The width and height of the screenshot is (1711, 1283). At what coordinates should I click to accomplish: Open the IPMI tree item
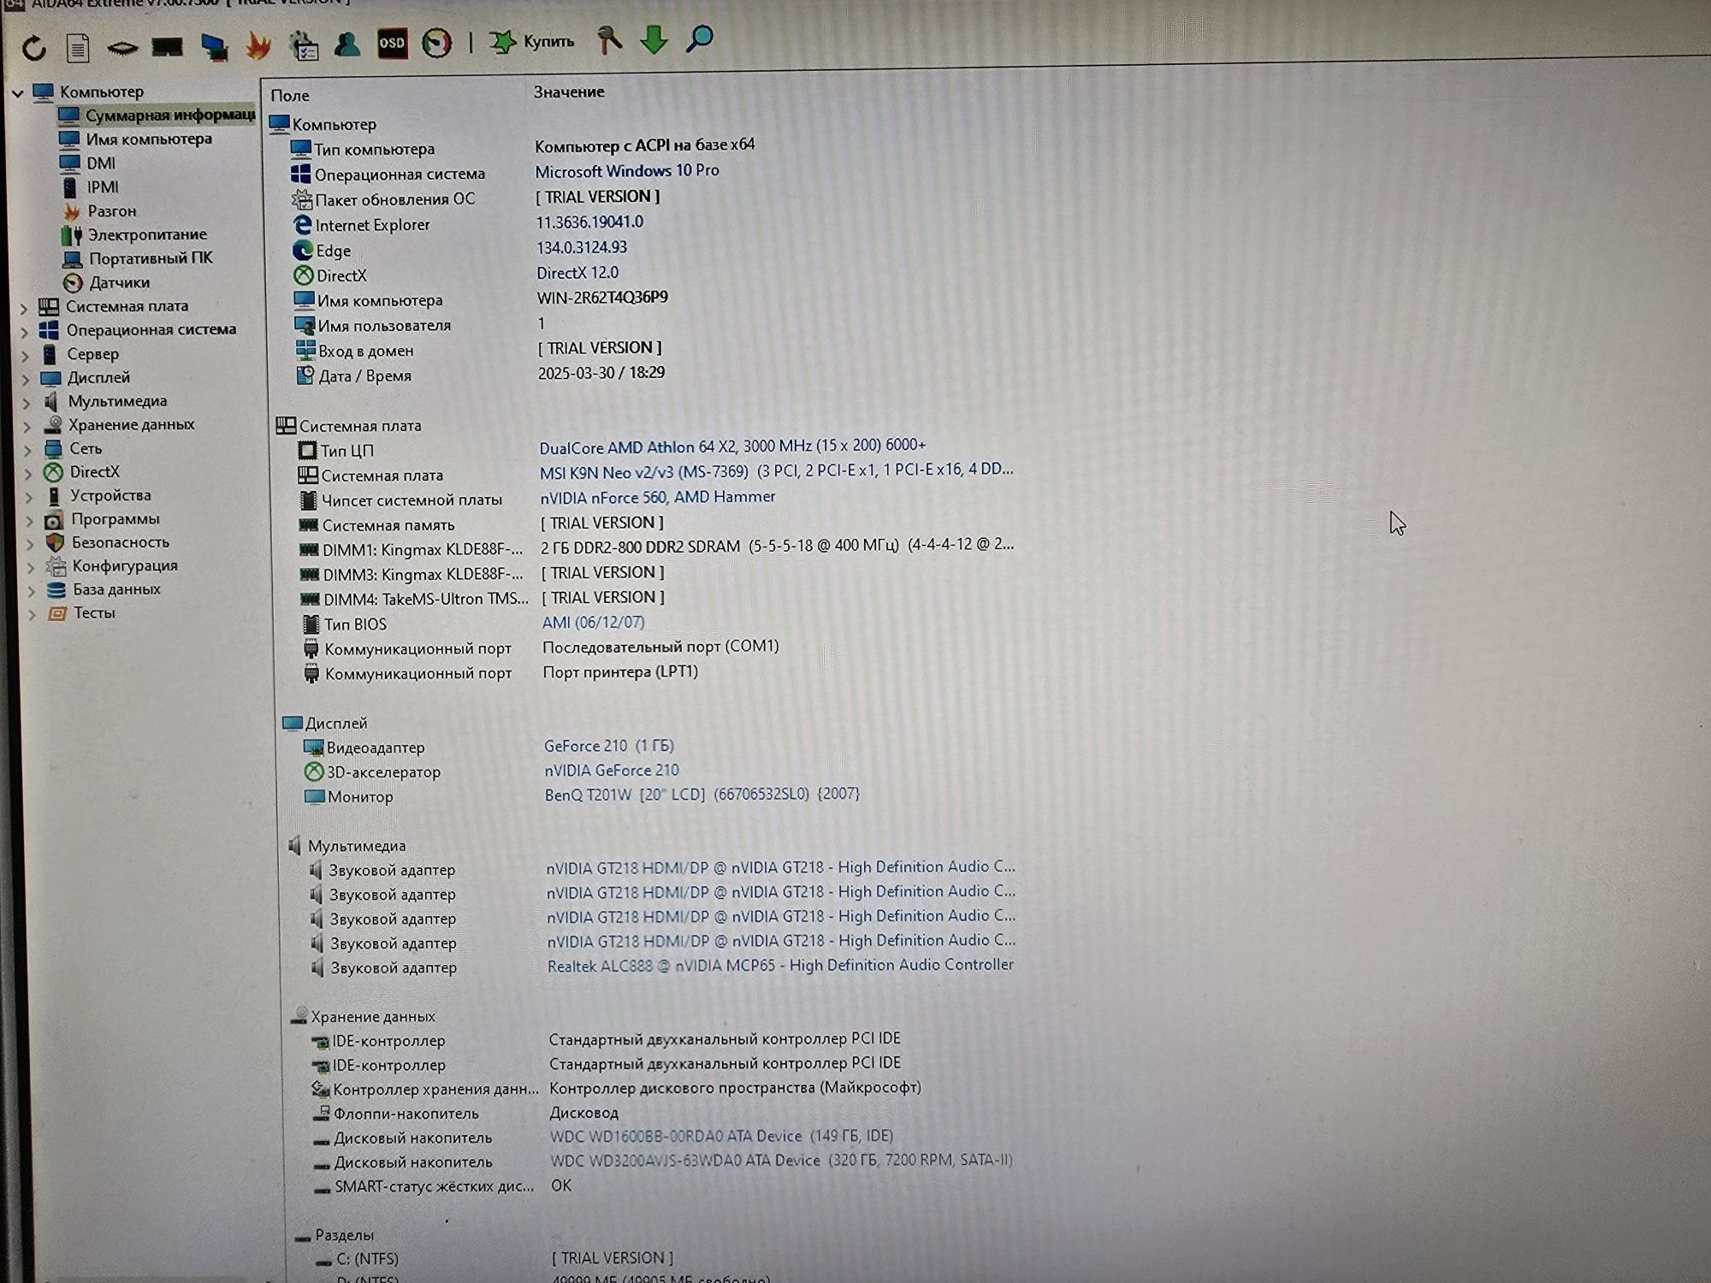[x=103, y=186]
